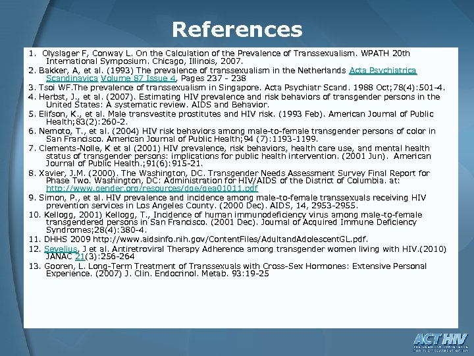Click 'Pages 237 - 238' text

pyautogui.click(x=213, y=78)
